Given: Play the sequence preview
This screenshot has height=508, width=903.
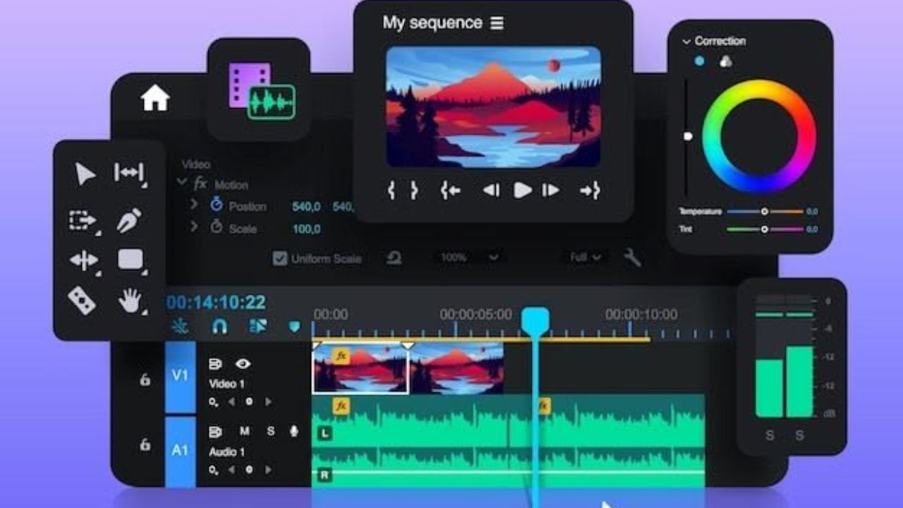Looking at the screenshot, I should click(522, 190).
